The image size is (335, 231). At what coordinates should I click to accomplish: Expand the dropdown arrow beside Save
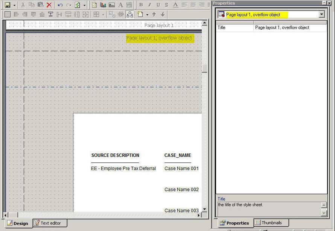point(14,5)
